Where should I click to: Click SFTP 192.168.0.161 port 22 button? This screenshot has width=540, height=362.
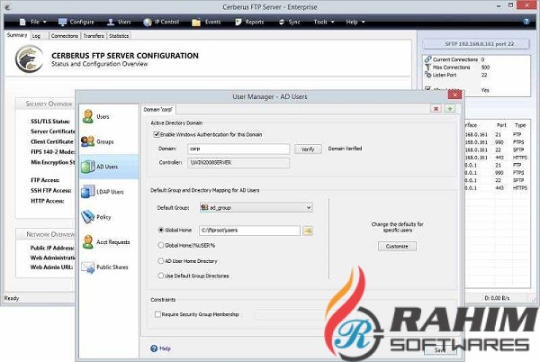click(475, 44)
